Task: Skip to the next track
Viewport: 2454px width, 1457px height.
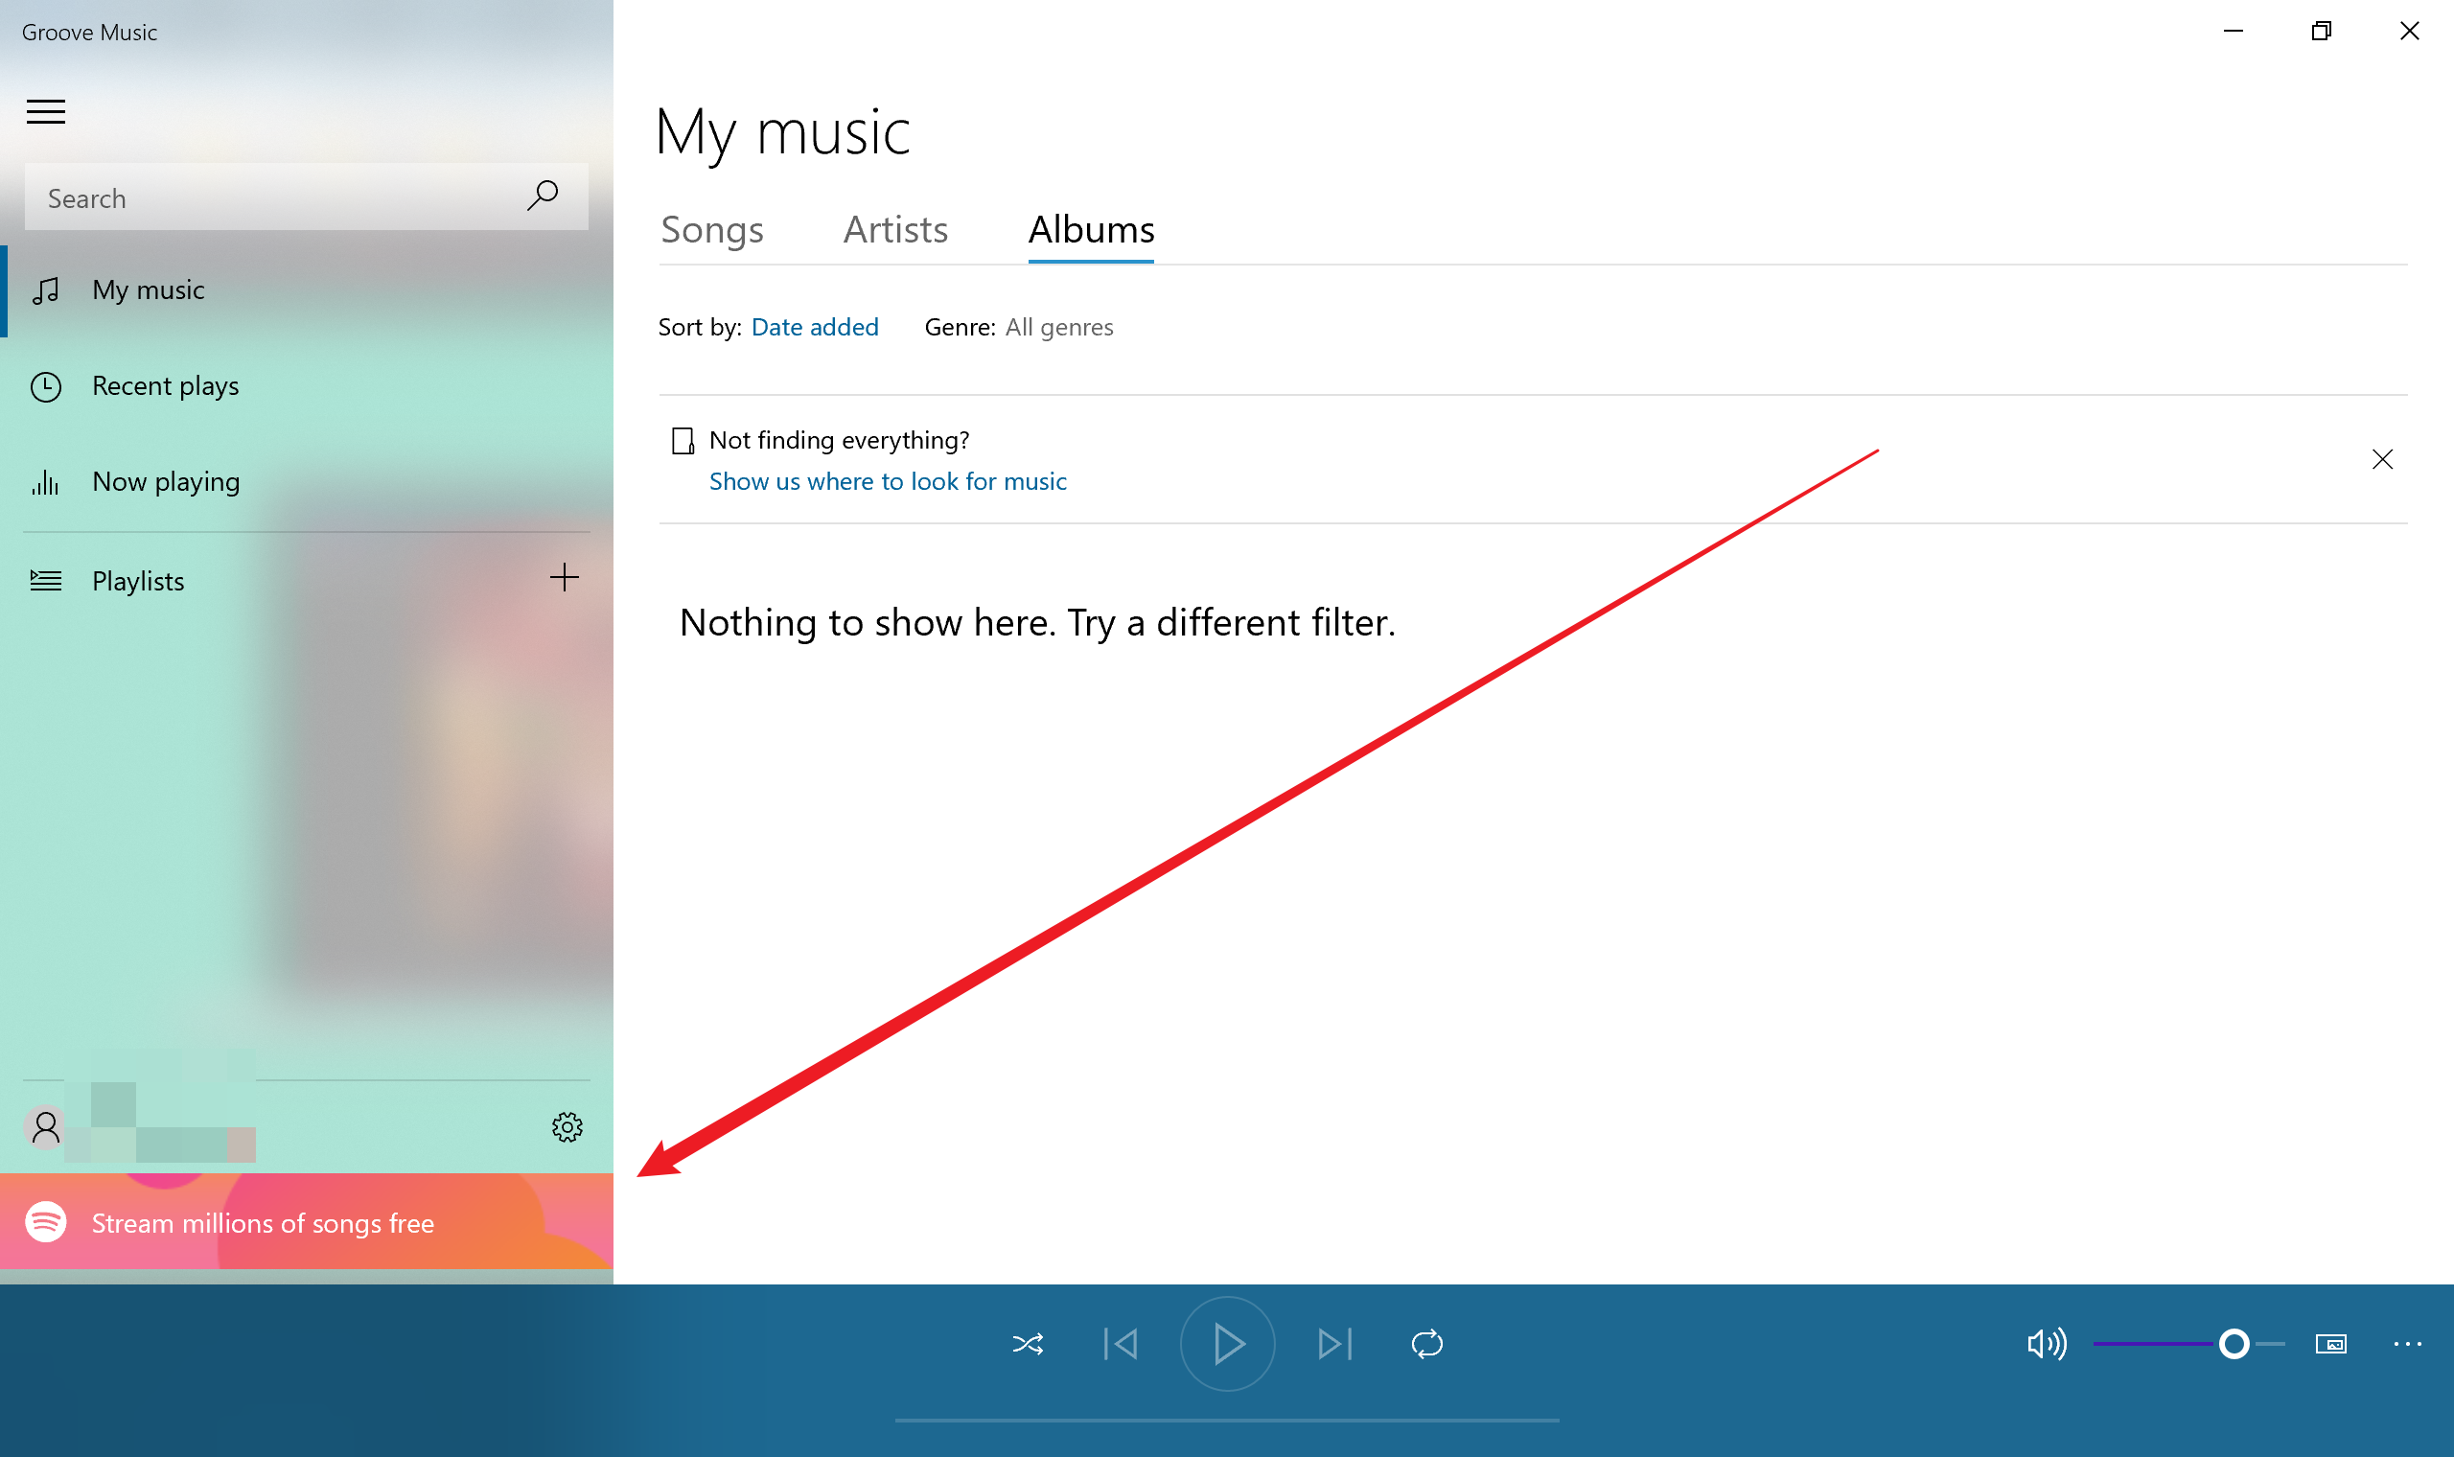Action: coord(1334,1343)
